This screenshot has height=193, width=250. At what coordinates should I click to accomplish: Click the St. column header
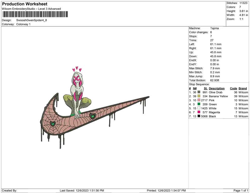206,88
